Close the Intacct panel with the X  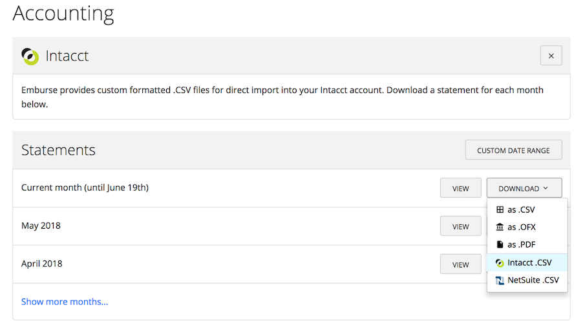[551, 56]
